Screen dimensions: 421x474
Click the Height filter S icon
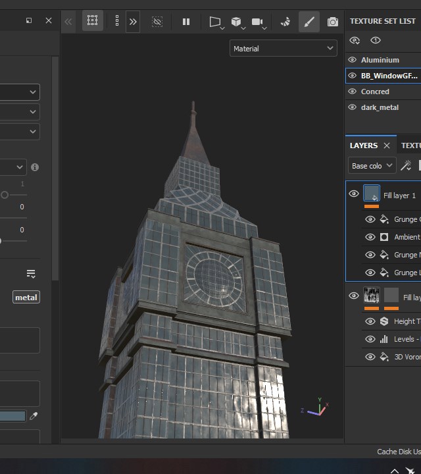pyautogui.click(x=384, y=321)
